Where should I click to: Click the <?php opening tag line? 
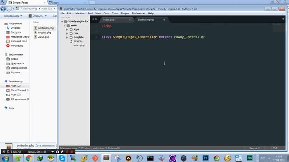coord(107,26)
